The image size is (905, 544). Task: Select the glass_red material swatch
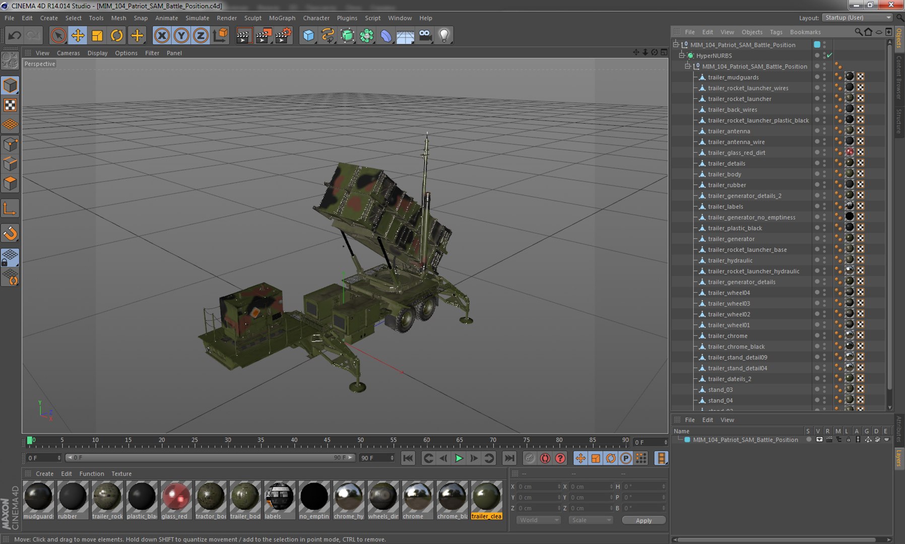click(x=176, y=497)
